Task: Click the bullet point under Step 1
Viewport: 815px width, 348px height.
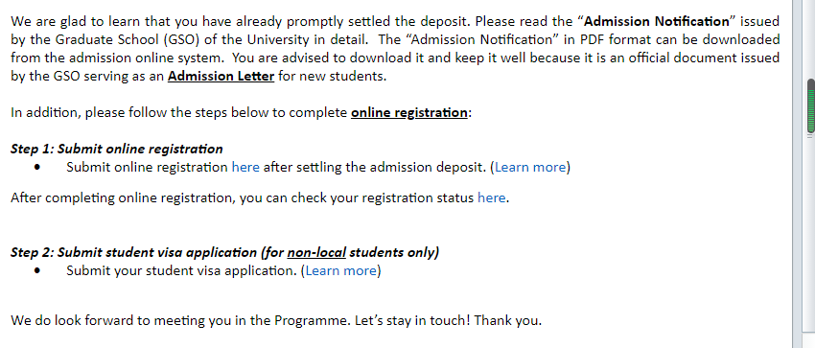Action: [36, 167]
